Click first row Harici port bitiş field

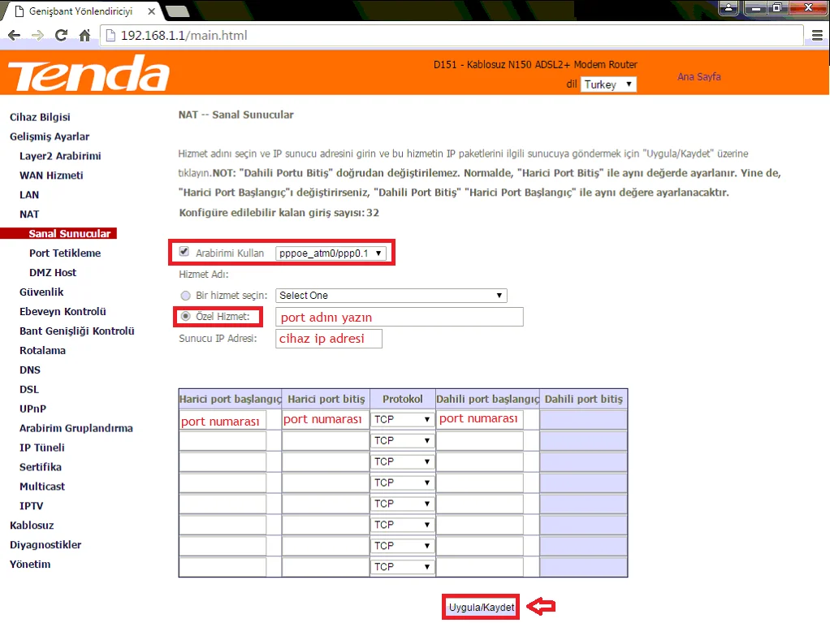pyautogui.click(x=326, y=419)
